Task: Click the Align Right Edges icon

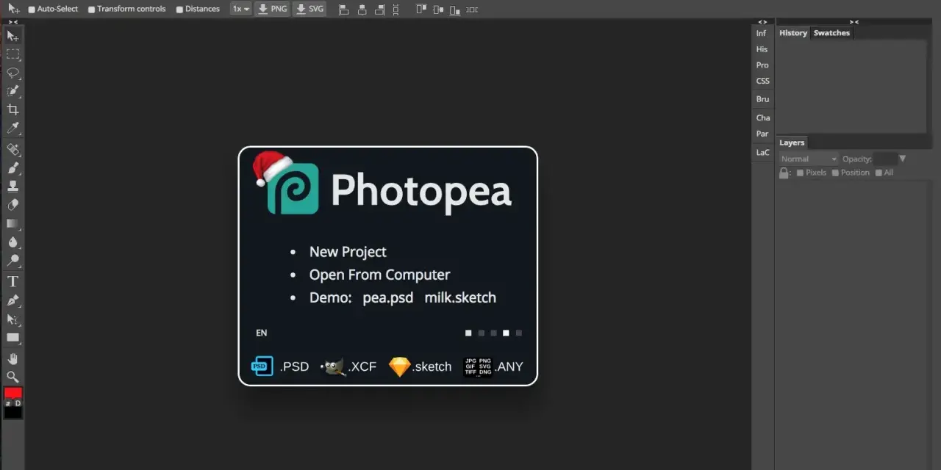Action: (x=379, y=10)
